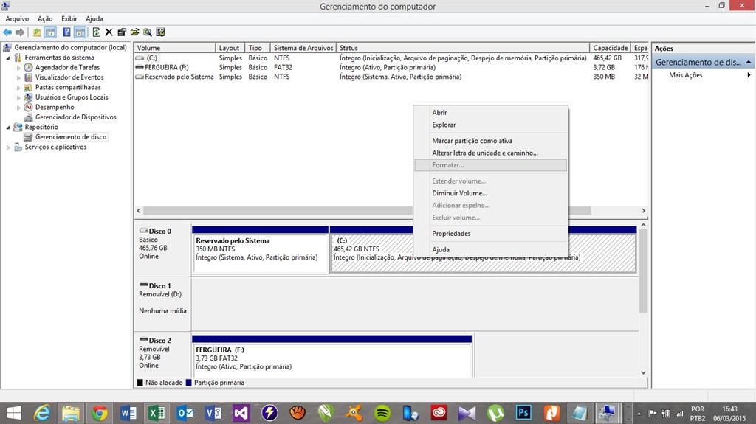Expand the Serviços e aplicativos node
756x424 pixels.
pyautogui.click(x=8, y=147)
